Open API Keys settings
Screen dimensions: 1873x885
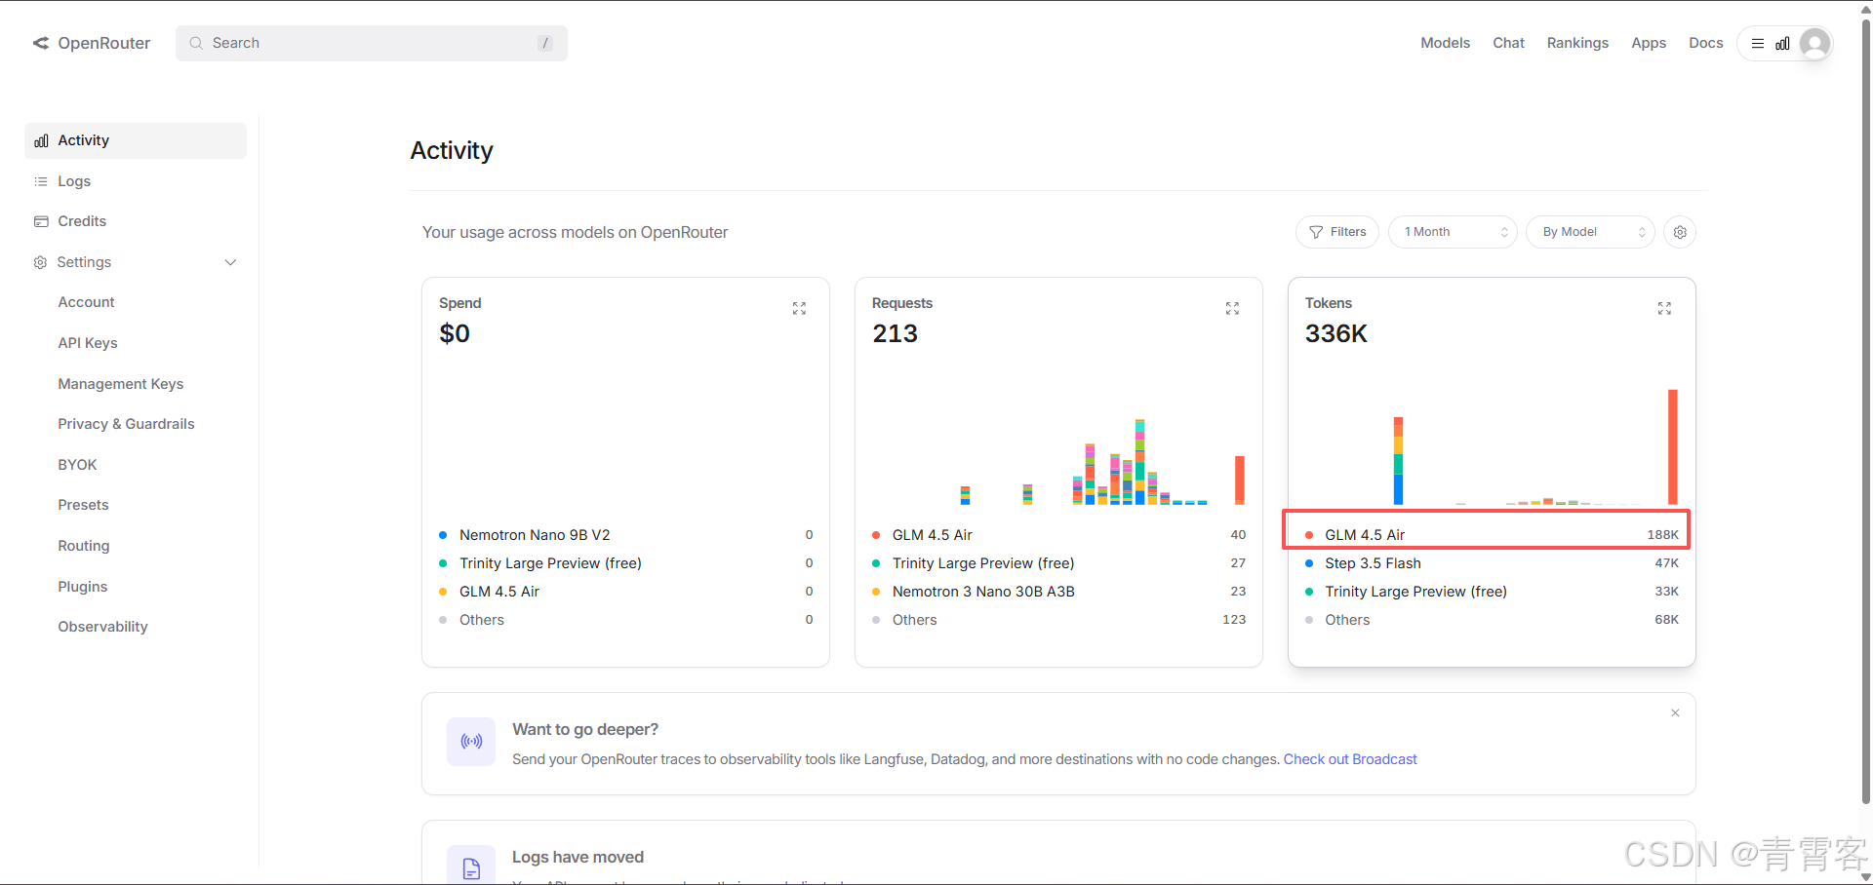88,343
